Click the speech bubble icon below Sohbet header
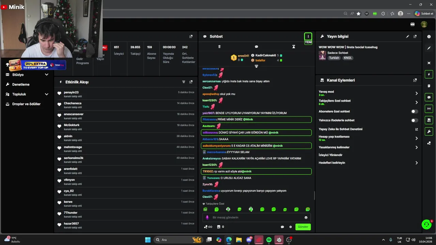Image resolution: width=436 pixels, height=245 pixels. (256, 47)
